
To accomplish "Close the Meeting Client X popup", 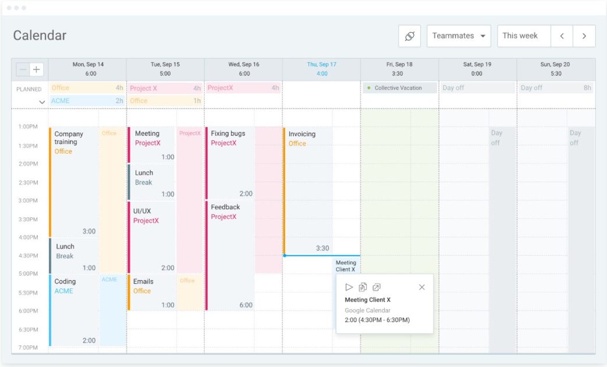I will coord(422,287).
